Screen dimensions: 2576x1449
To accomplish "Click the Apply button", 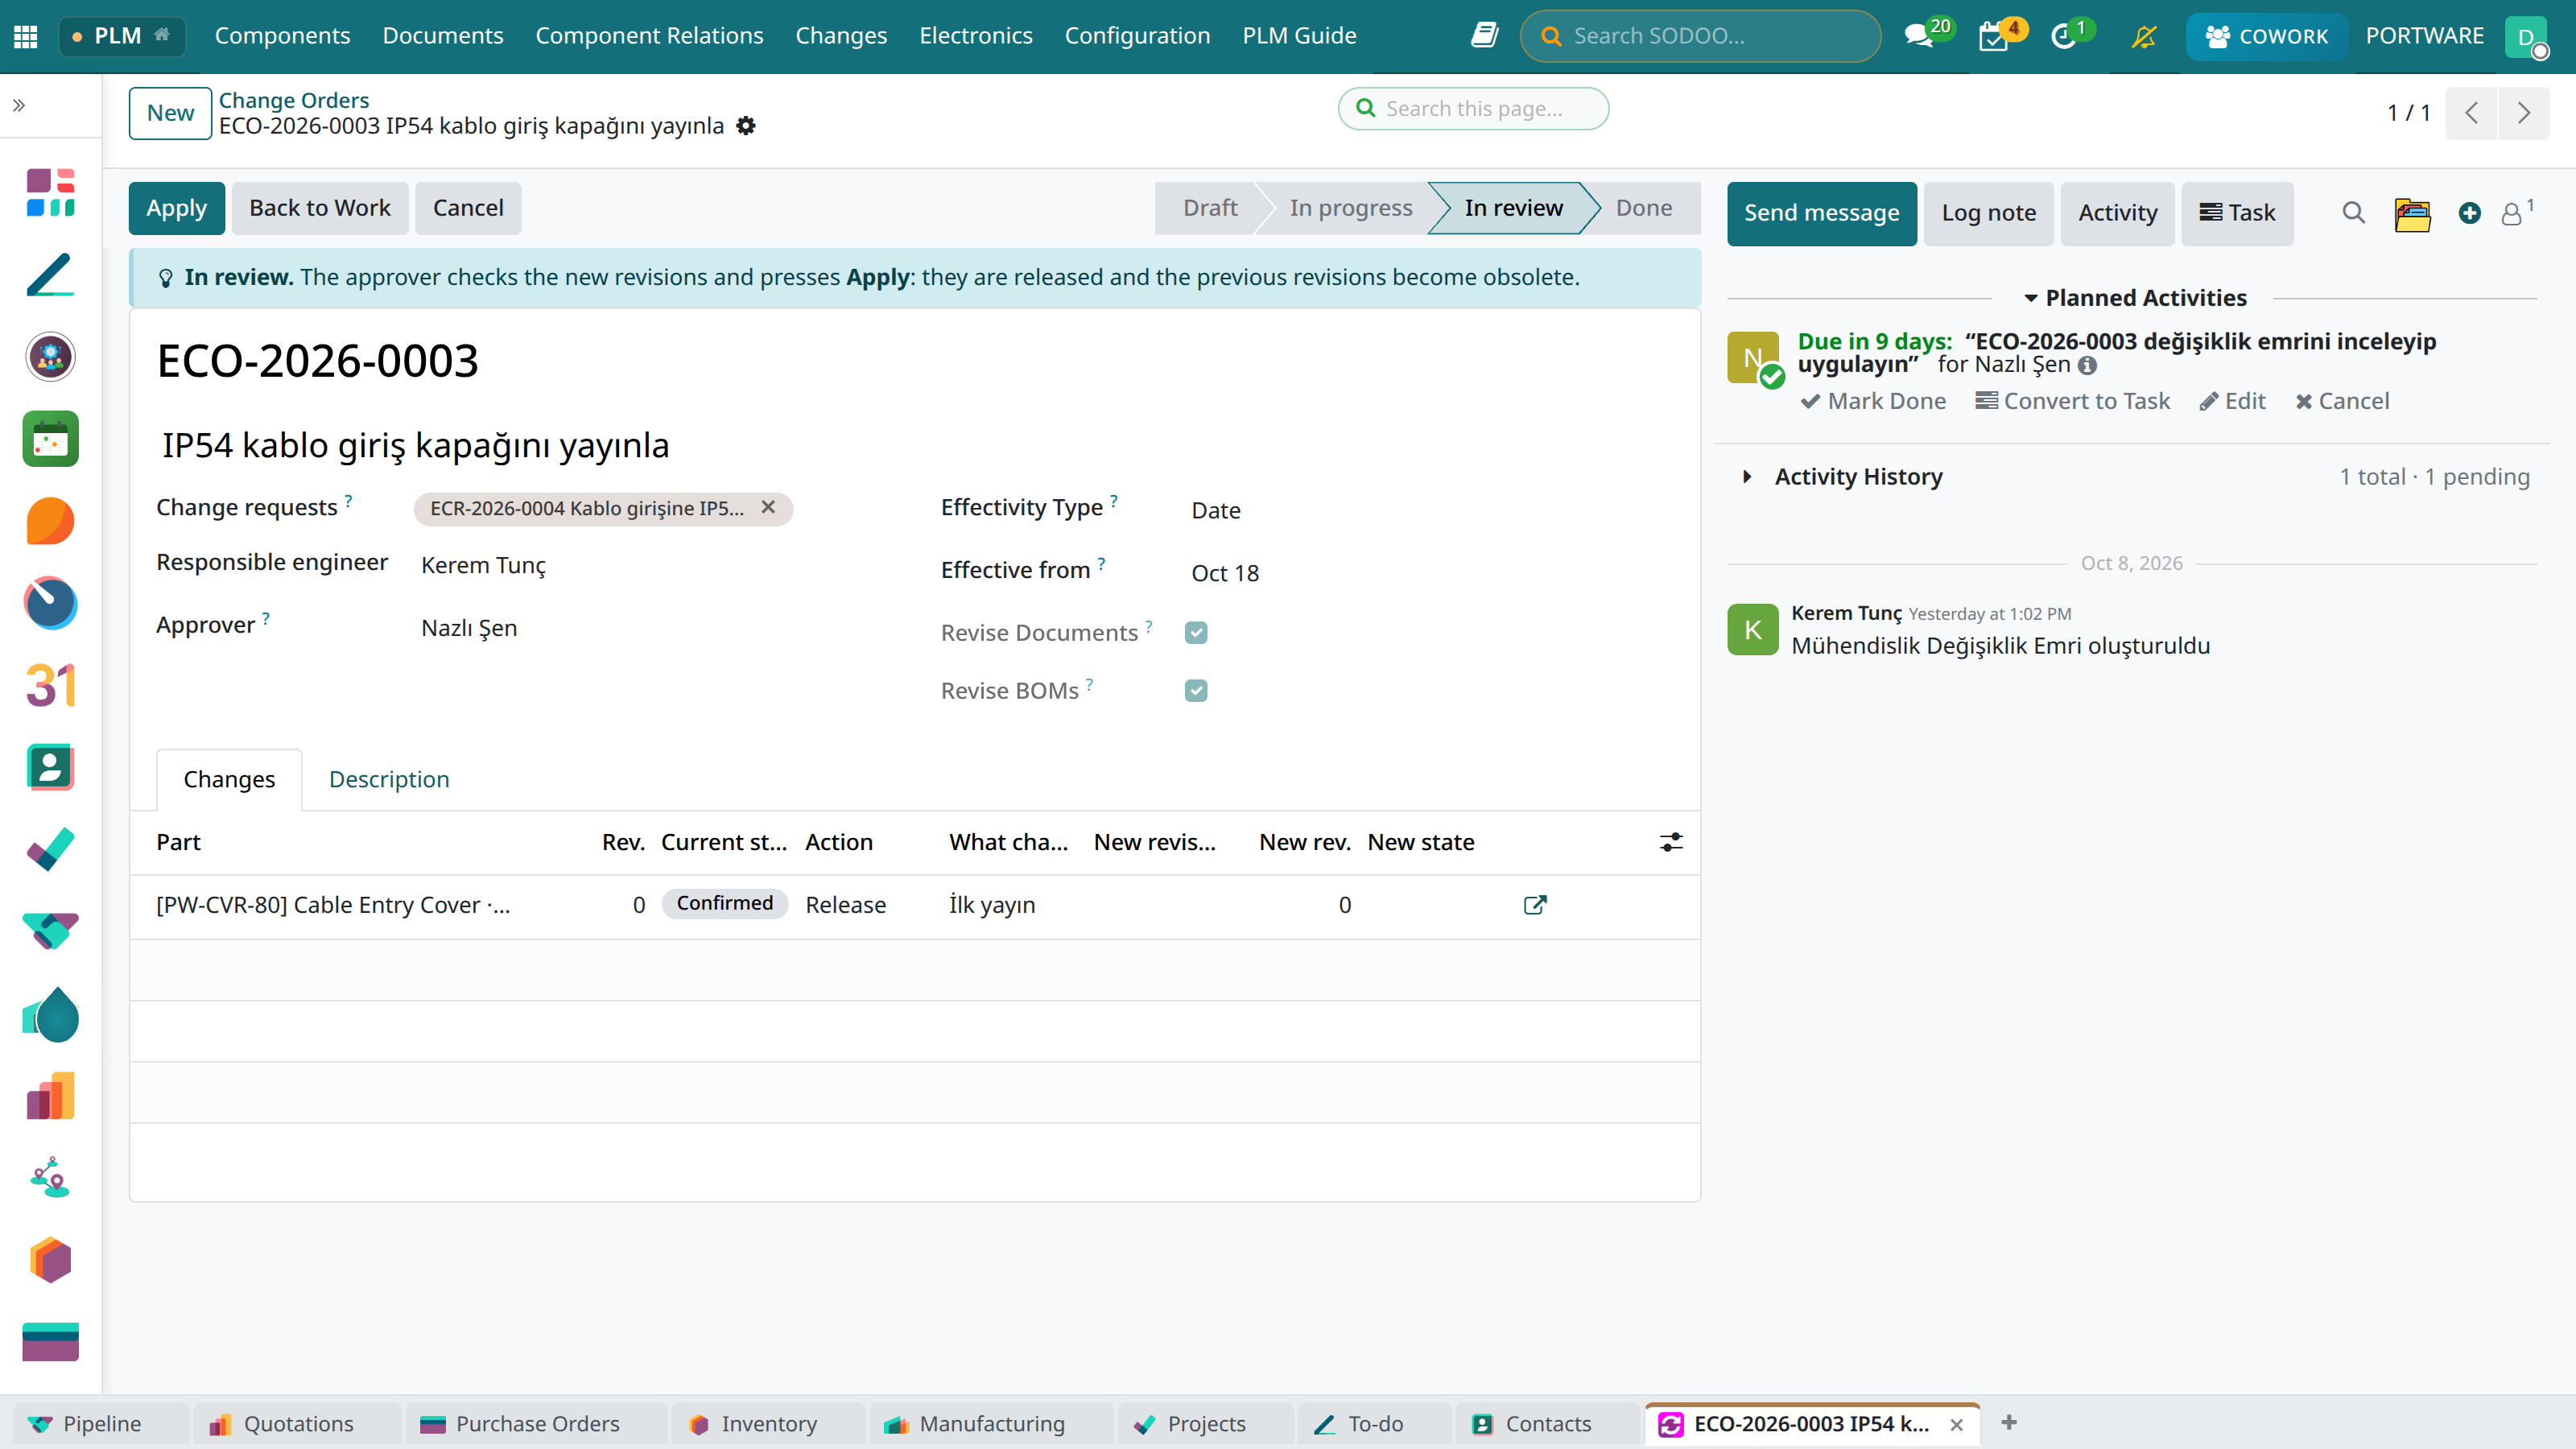I will tap(176, 208).
